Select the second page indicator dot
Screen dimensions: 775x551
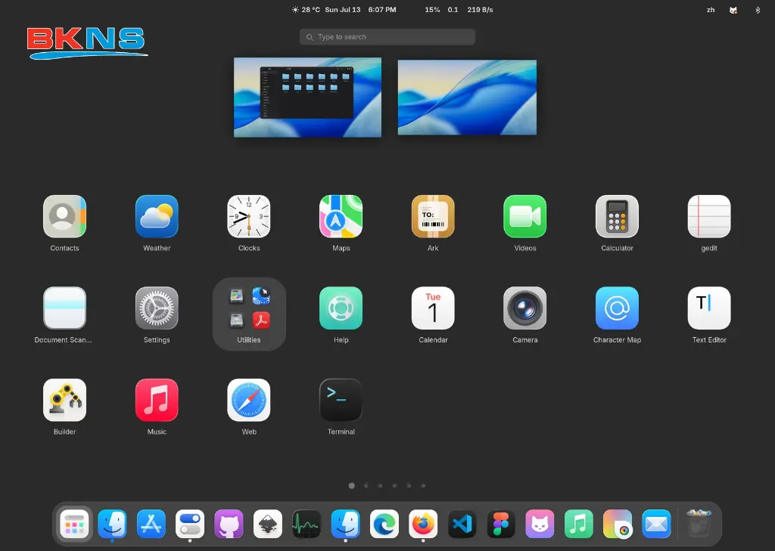(x=366, y=486)
